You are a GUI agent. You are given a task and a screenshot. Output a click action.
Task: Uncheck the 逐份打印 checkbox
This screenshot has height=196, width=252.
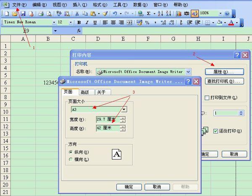point(215,131)
